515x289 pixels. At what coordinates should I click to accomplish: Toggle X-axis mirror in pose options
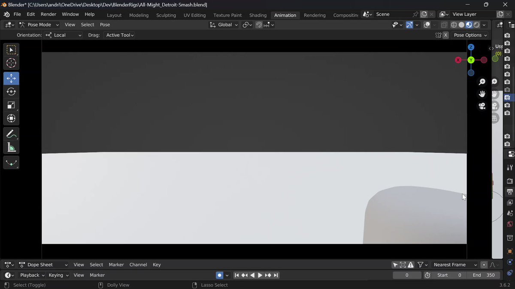tap(445, 35)
